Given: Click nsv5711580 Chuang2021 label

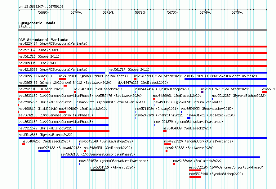Looking at the screenshot, I should click(157, 109).
